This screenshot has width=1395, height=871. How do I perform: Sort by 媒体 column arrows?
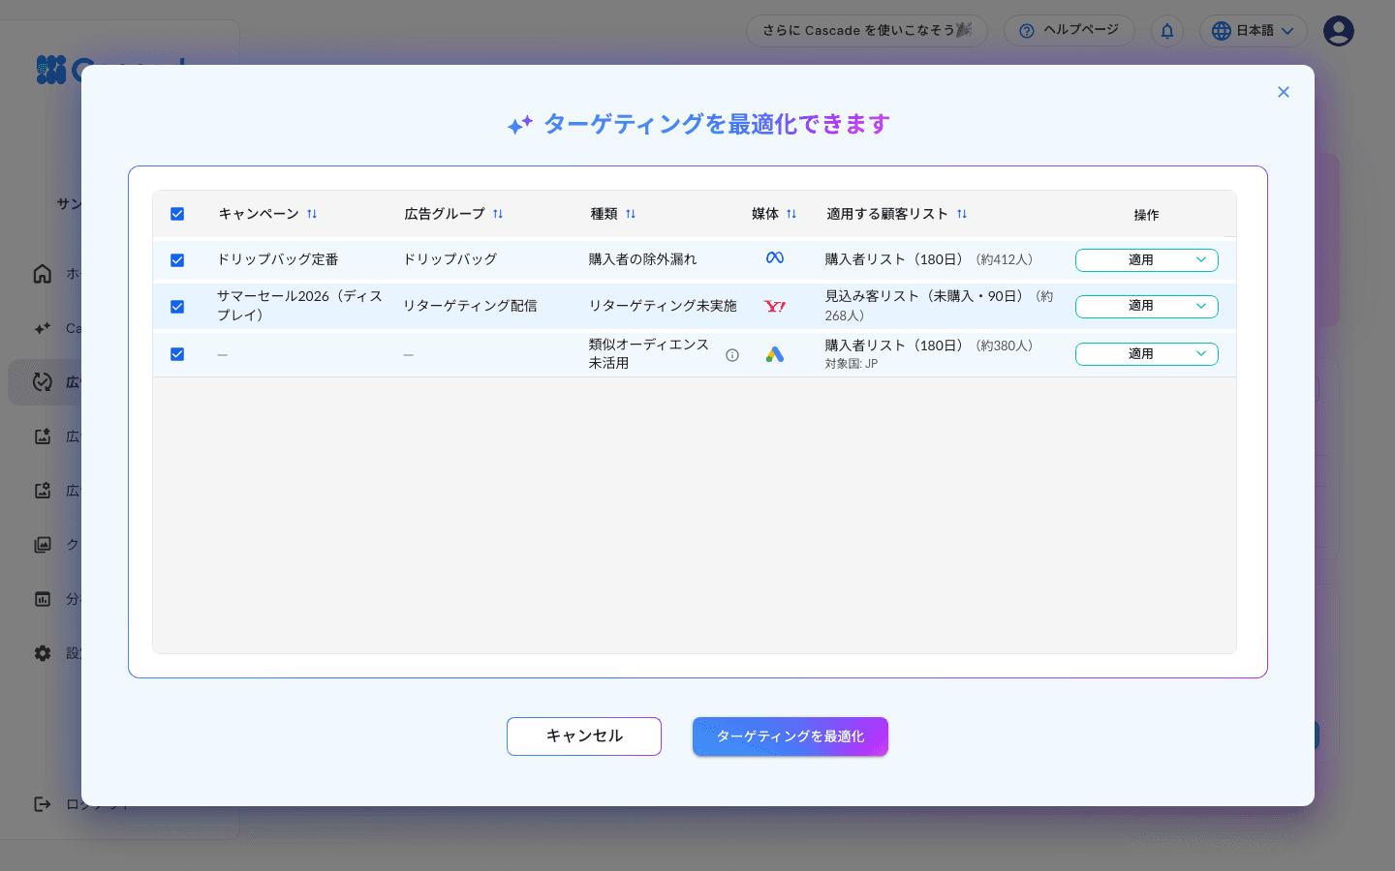pos(791,214)
